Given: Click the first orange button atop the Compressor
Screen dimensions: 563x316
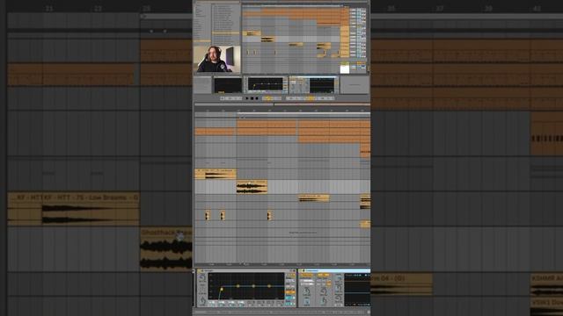Looking at the screenshot, I should [306, 275].
